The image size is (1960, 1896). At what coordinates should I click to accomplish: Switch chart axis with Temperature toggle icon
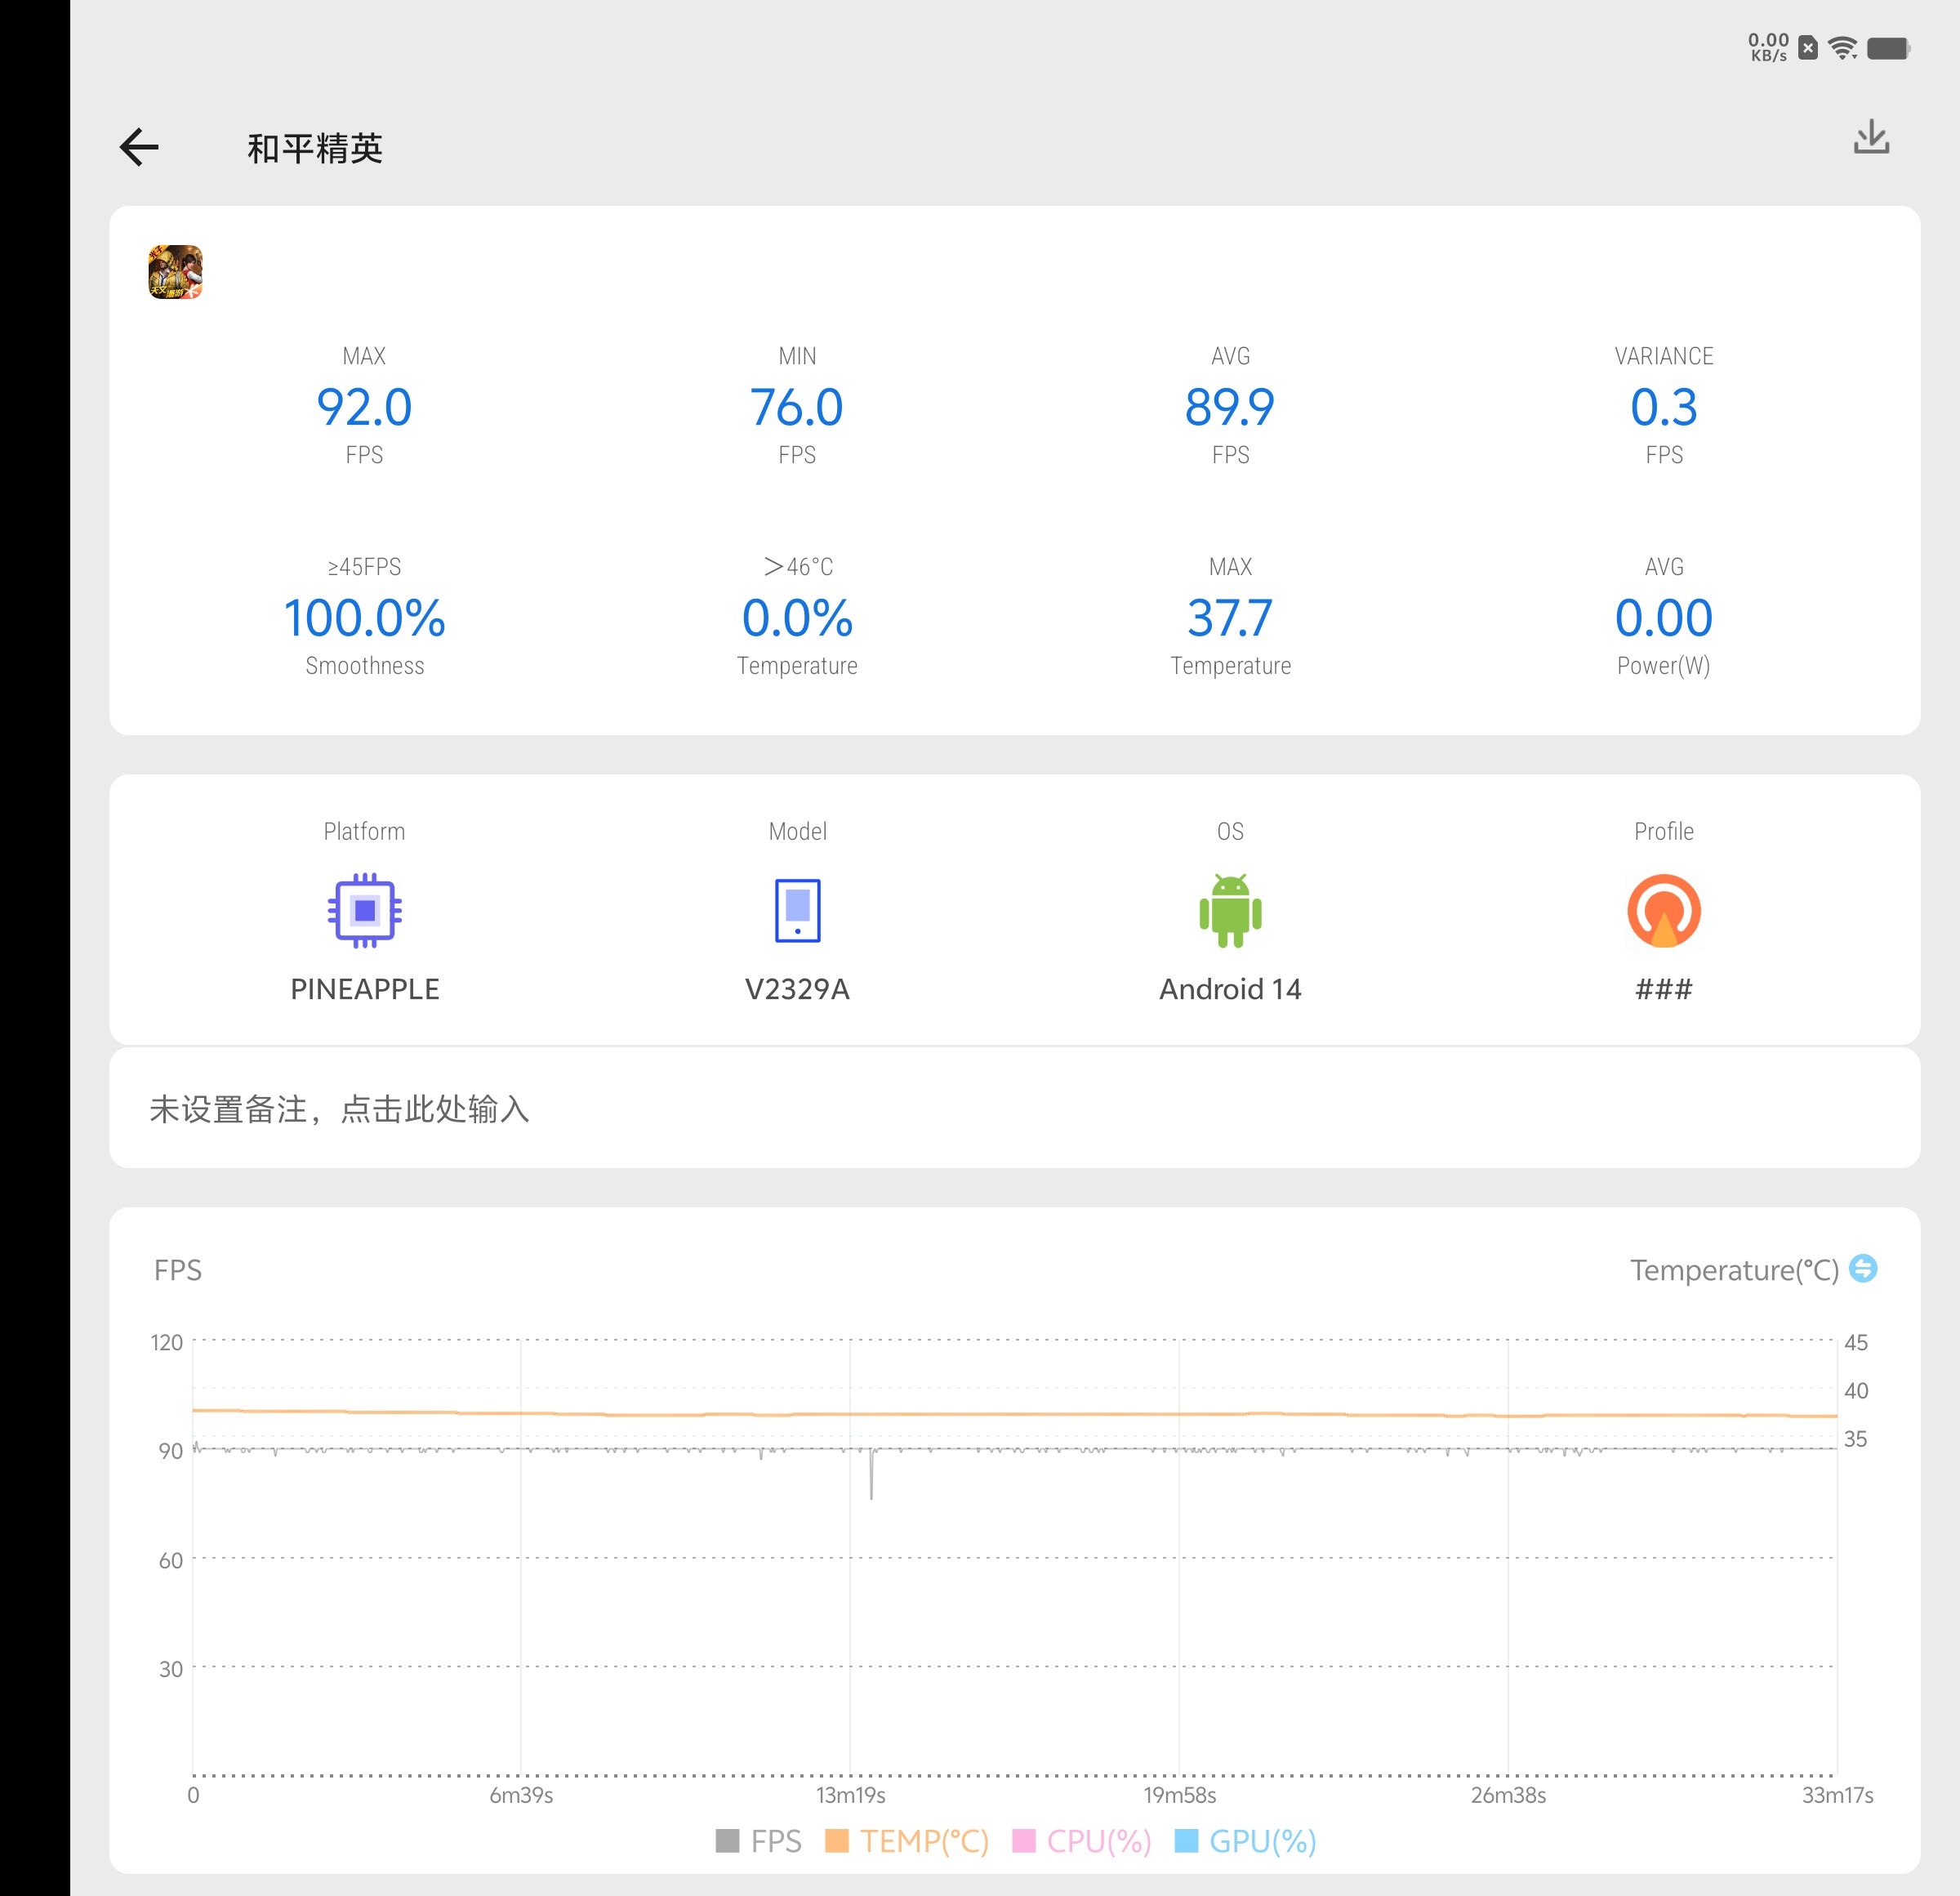tap(1863, 1269)
